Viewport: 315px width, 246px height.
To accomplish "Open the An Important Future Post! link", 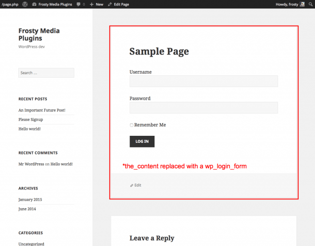I will click(x=42, y=110).
